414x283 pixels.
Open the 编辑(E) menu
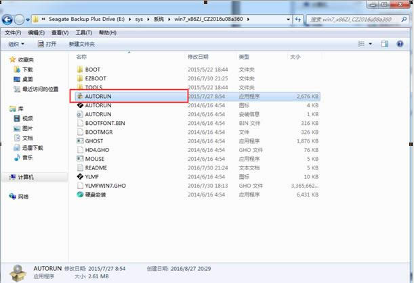pyautogui.click(x=36, y=32)
